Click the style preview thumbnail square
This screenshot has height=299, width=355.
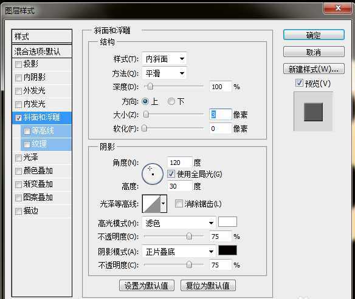(x=313, y=112)
